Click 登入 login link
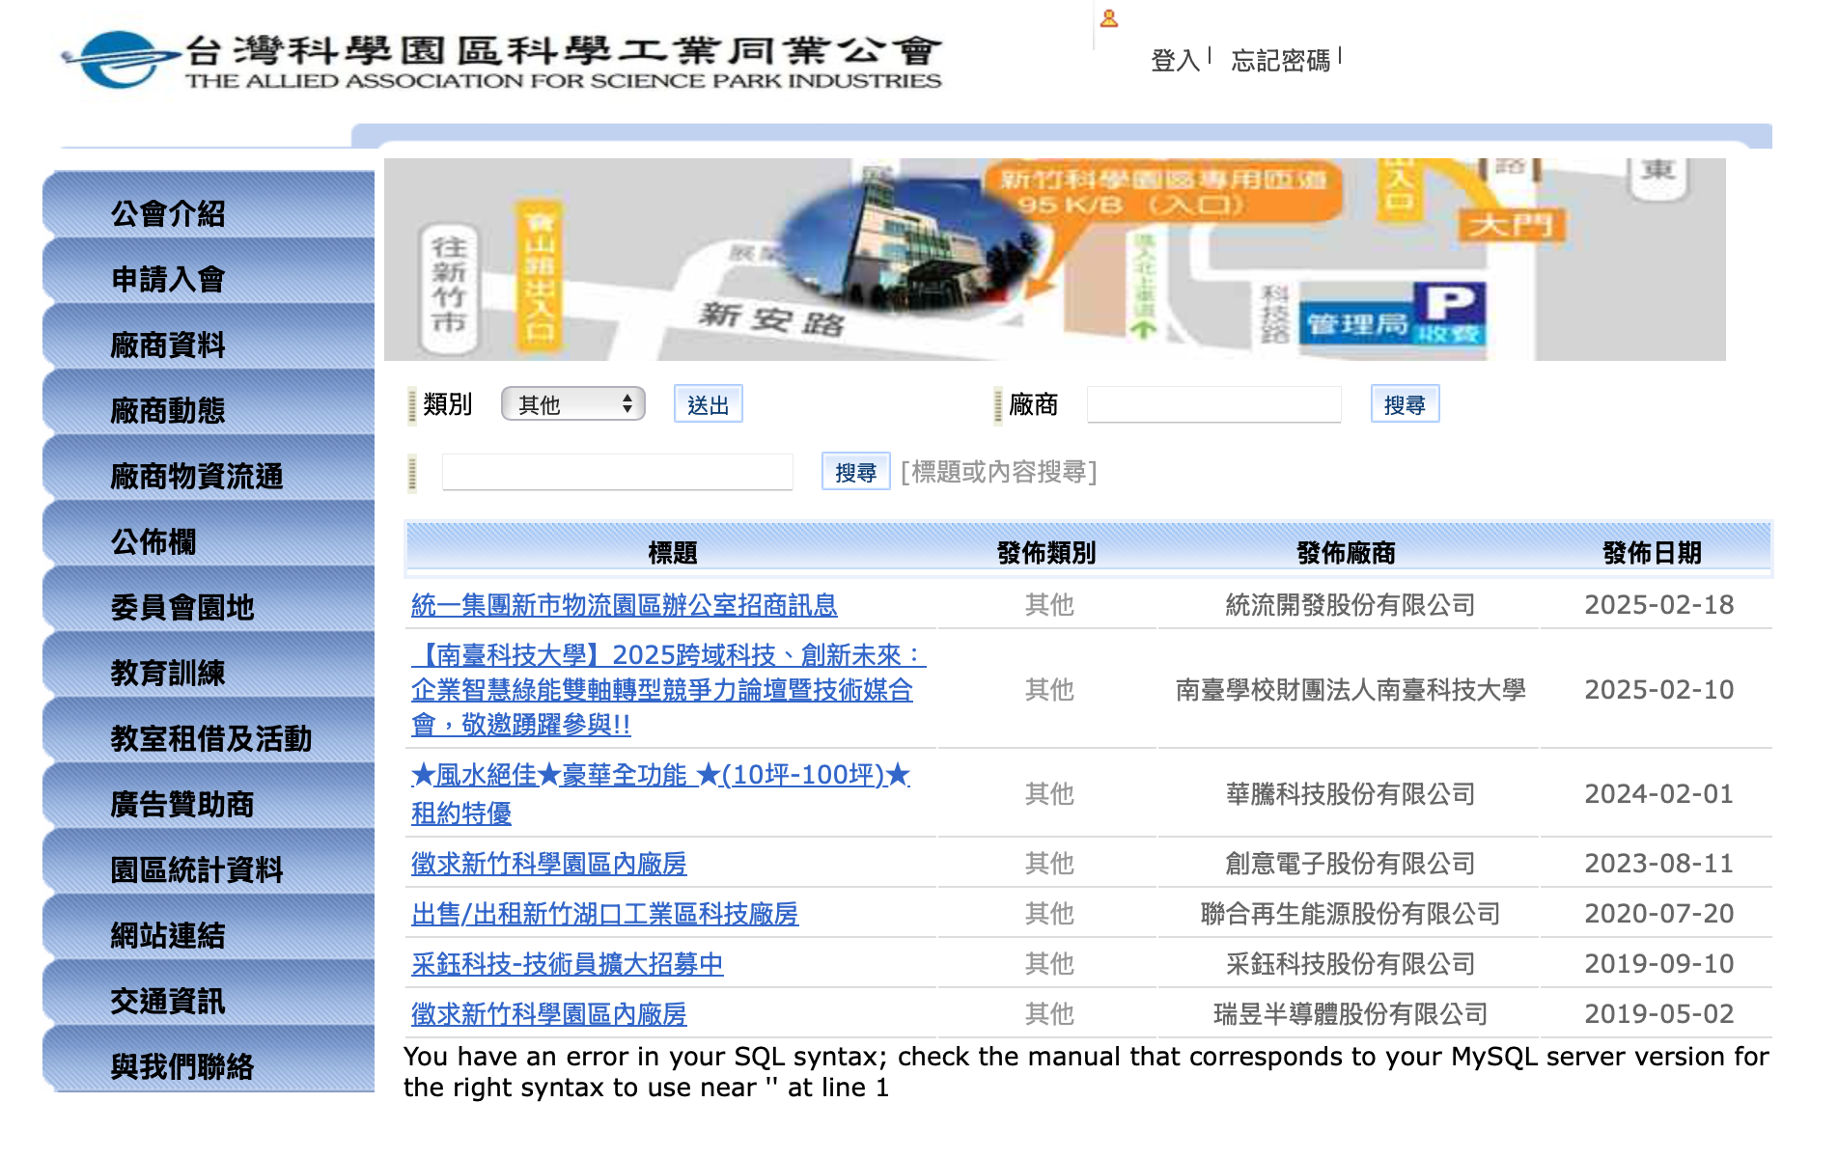The image size is (1838, 1158). click(1175, 61)
